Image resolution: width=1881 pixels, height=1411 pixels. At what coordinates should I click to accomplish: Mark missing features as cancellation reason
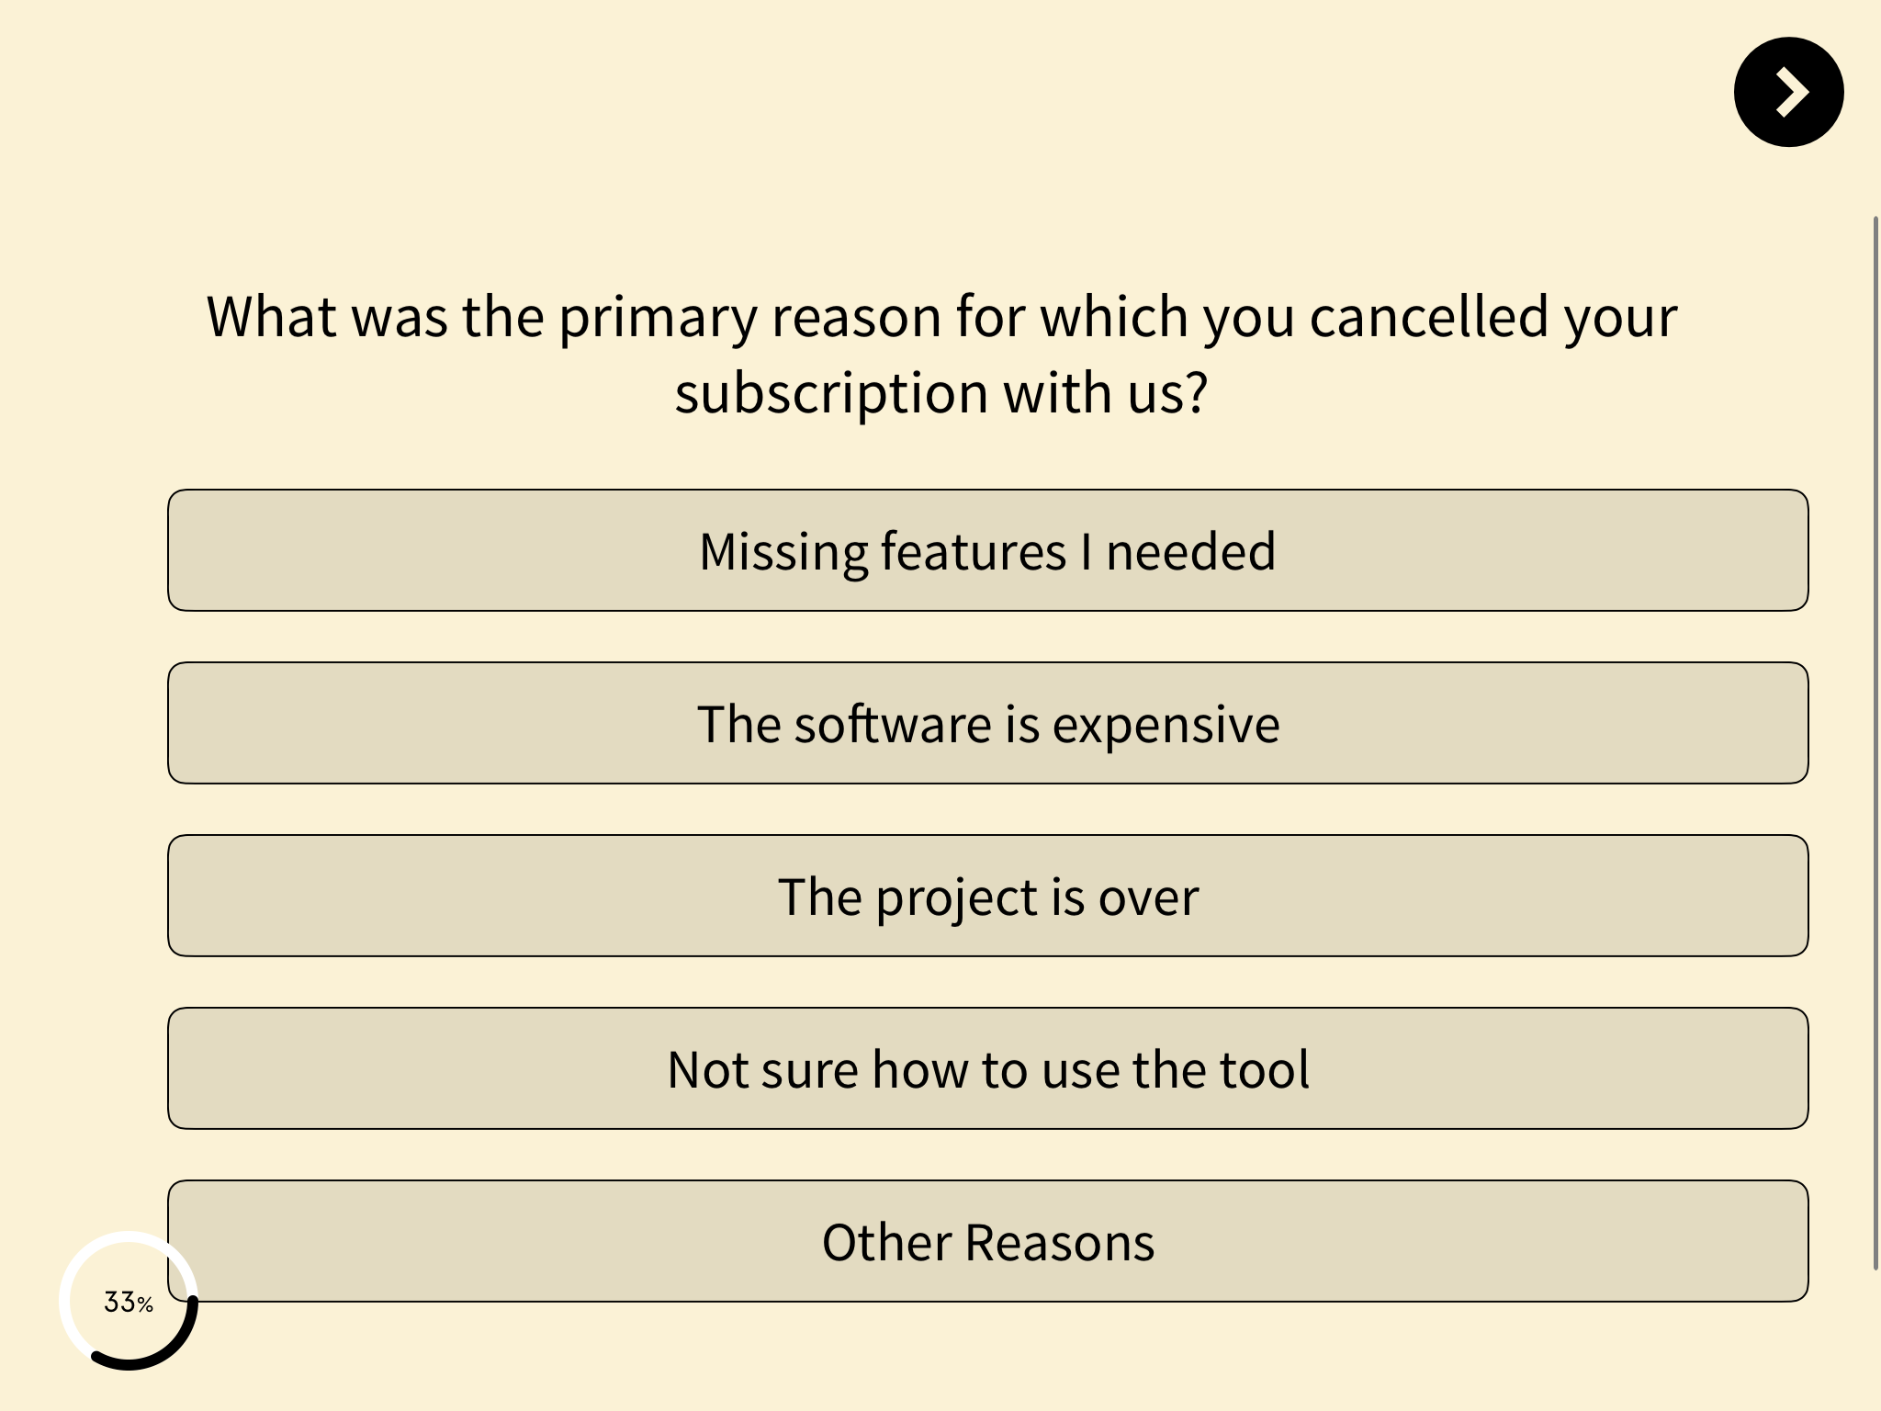coord(987,550)
